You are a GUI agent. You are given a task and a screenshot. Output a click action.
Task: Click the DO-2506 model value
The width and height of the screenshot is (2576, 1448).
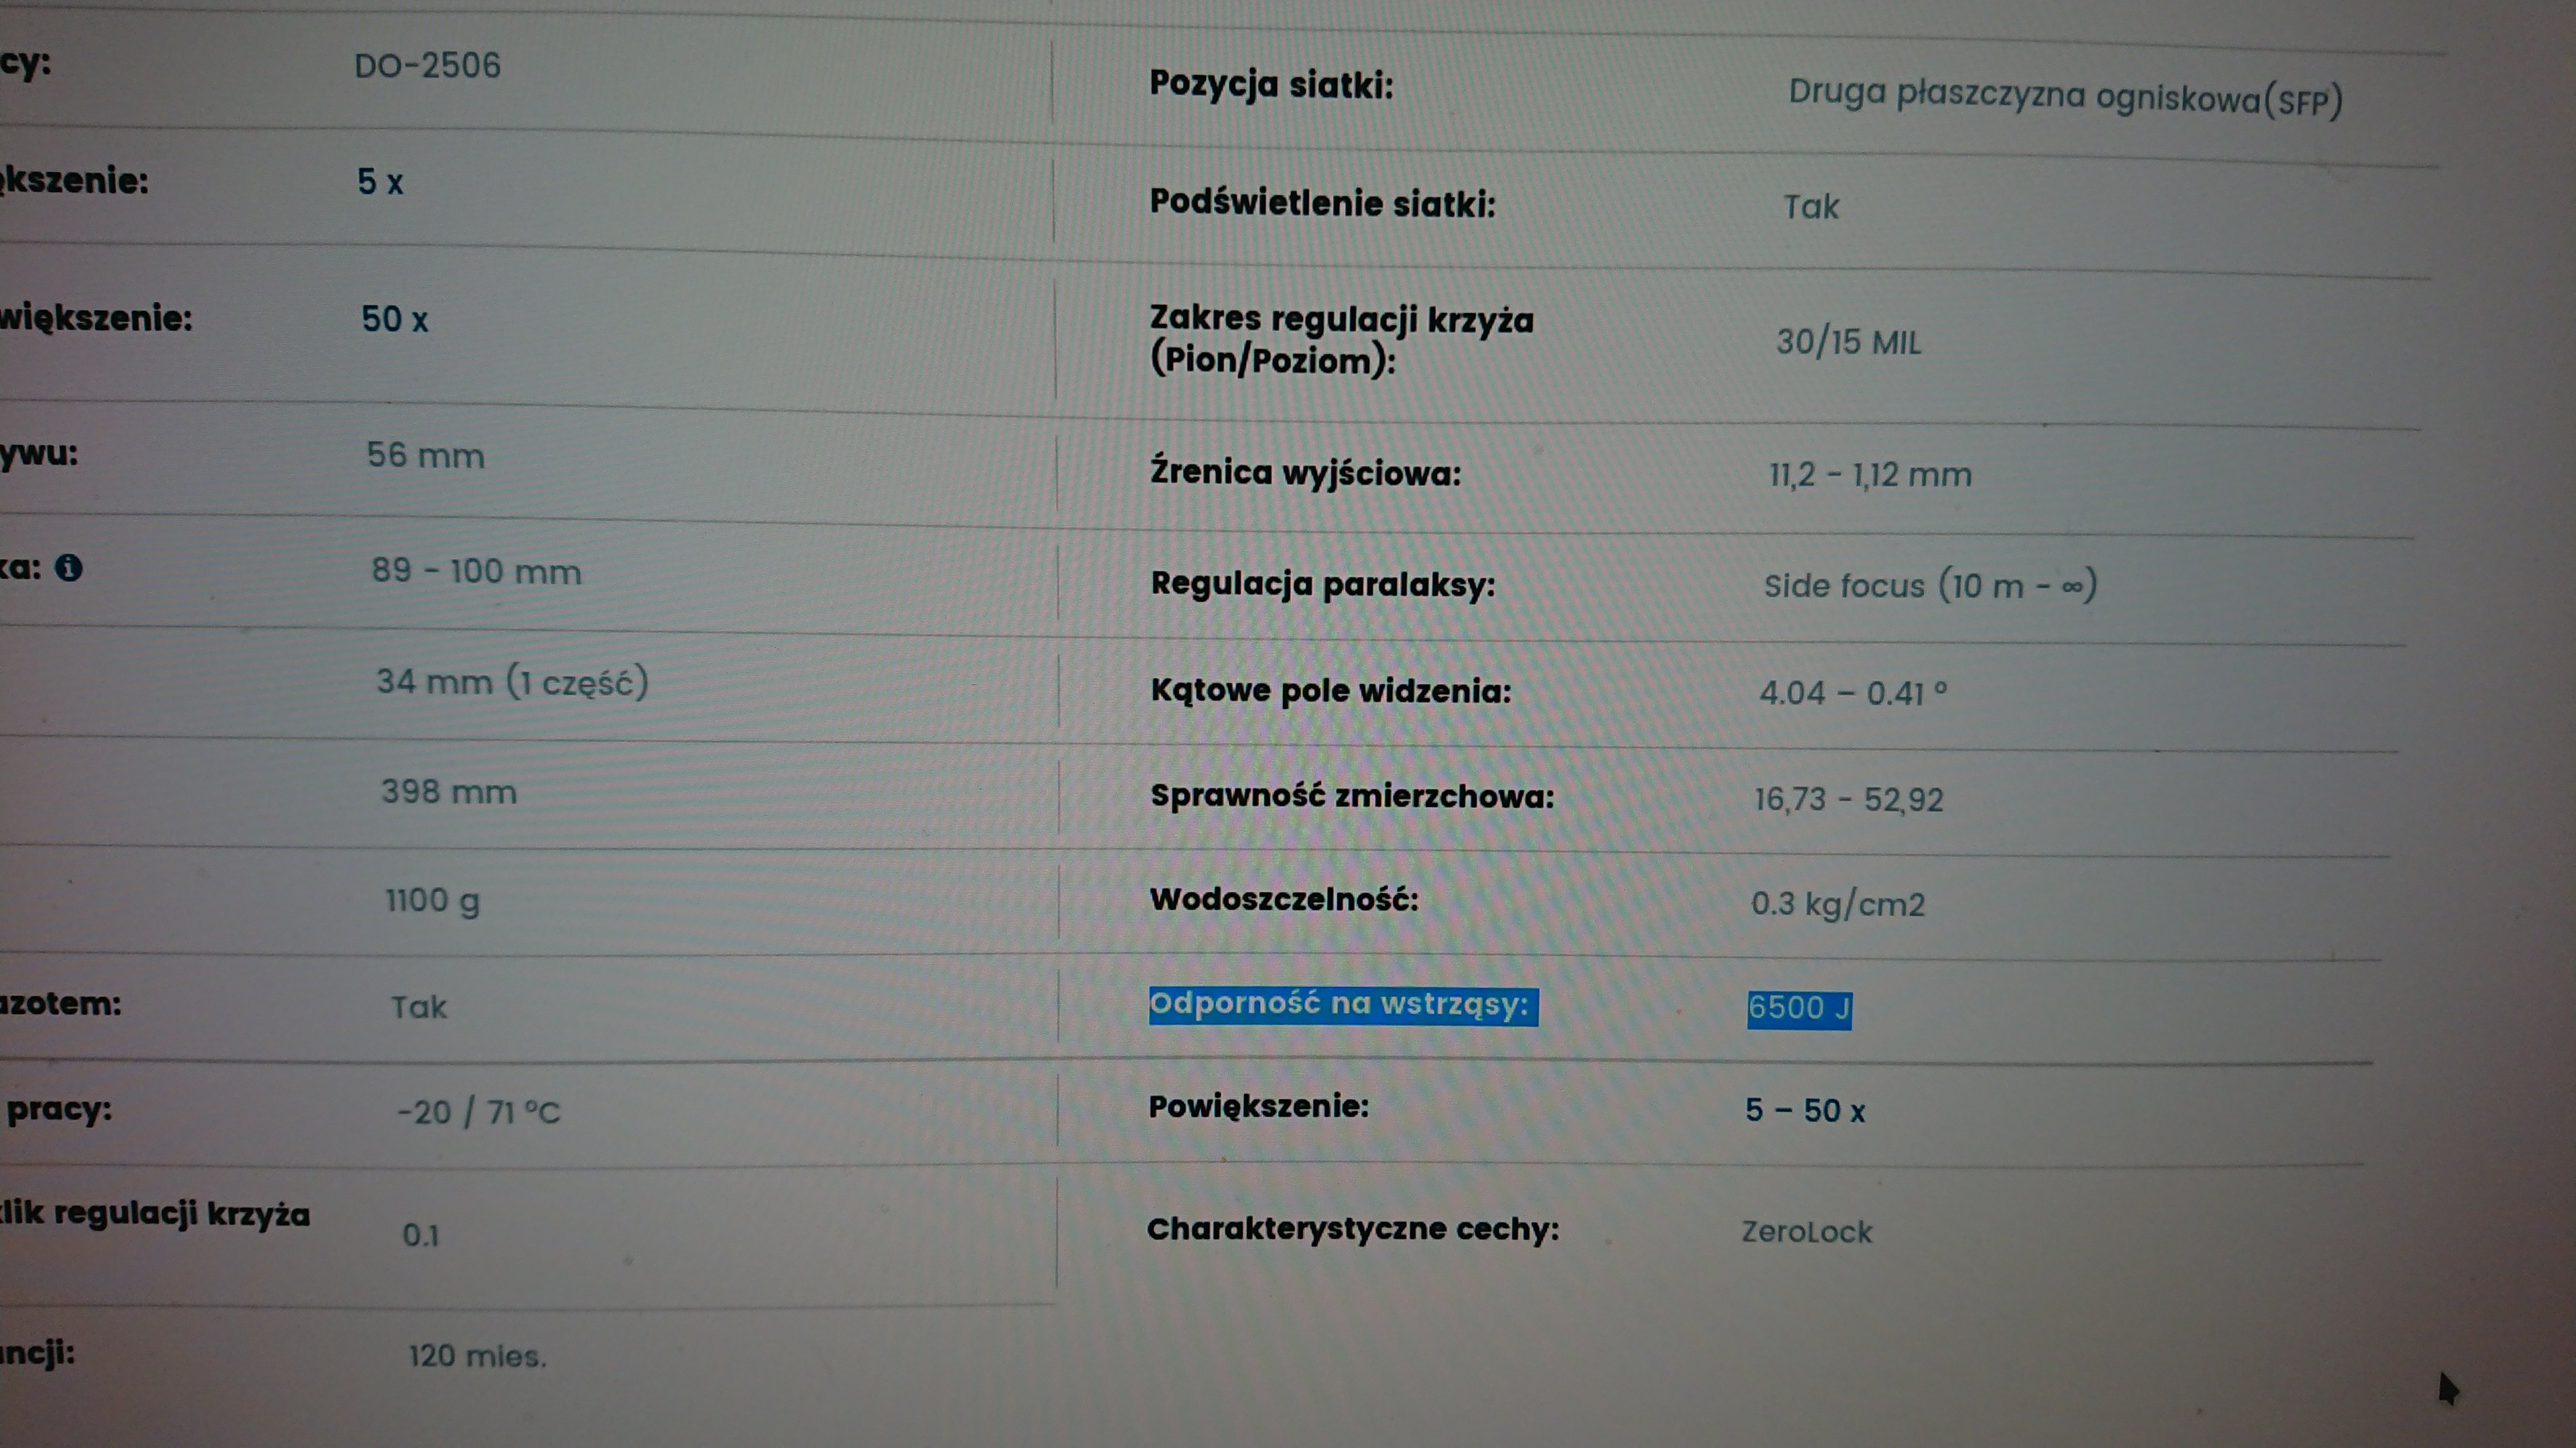[x=427, y=66]
